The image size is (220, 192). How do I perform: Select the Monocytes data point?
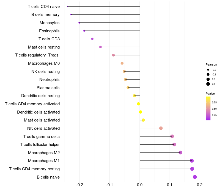[x=79, y=22]
